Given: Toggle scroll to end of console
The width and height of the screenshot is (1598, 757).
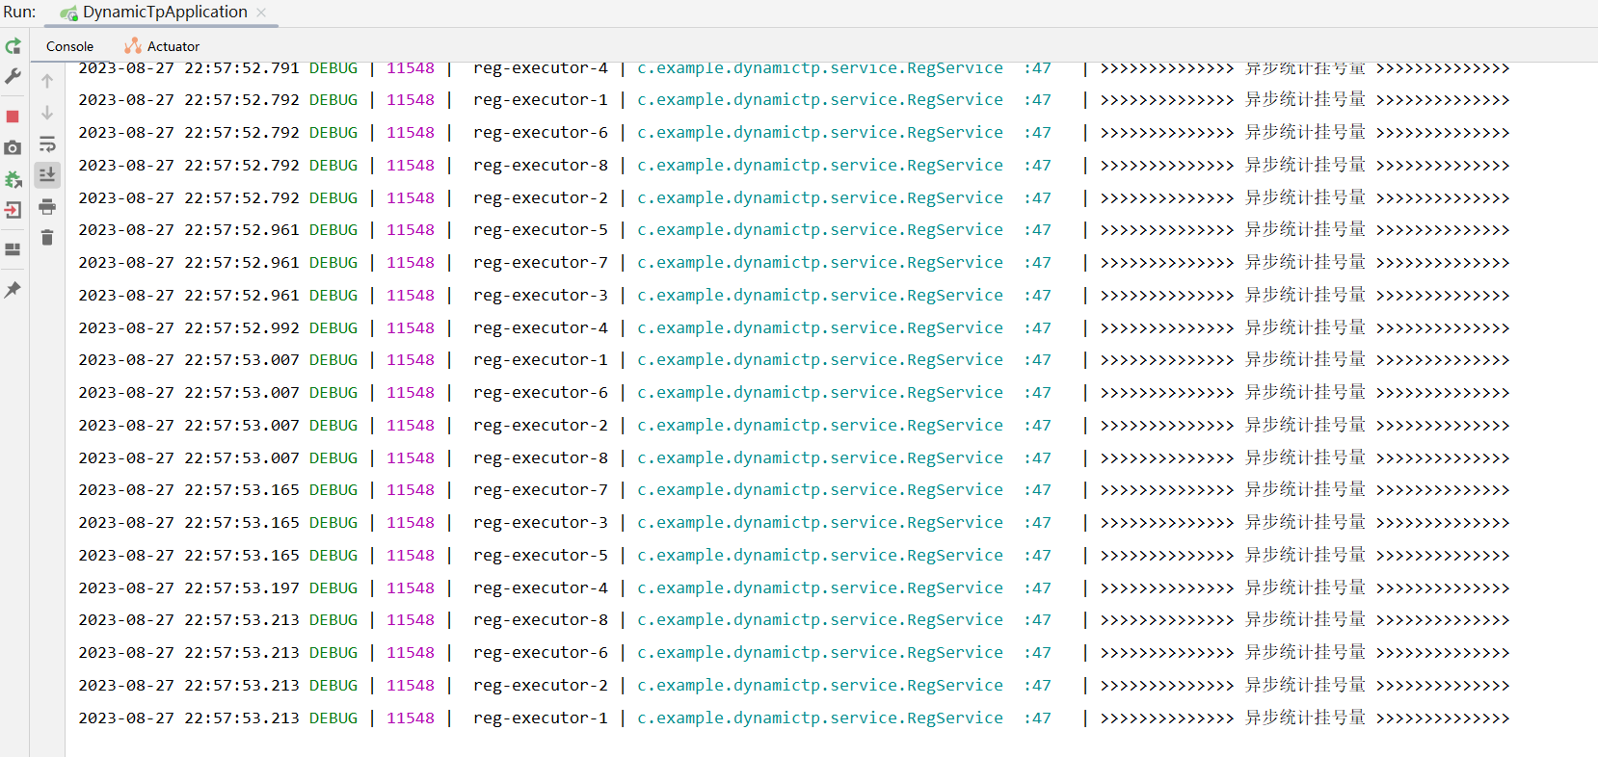Looking at the screenshot, I should coord(47,174).
